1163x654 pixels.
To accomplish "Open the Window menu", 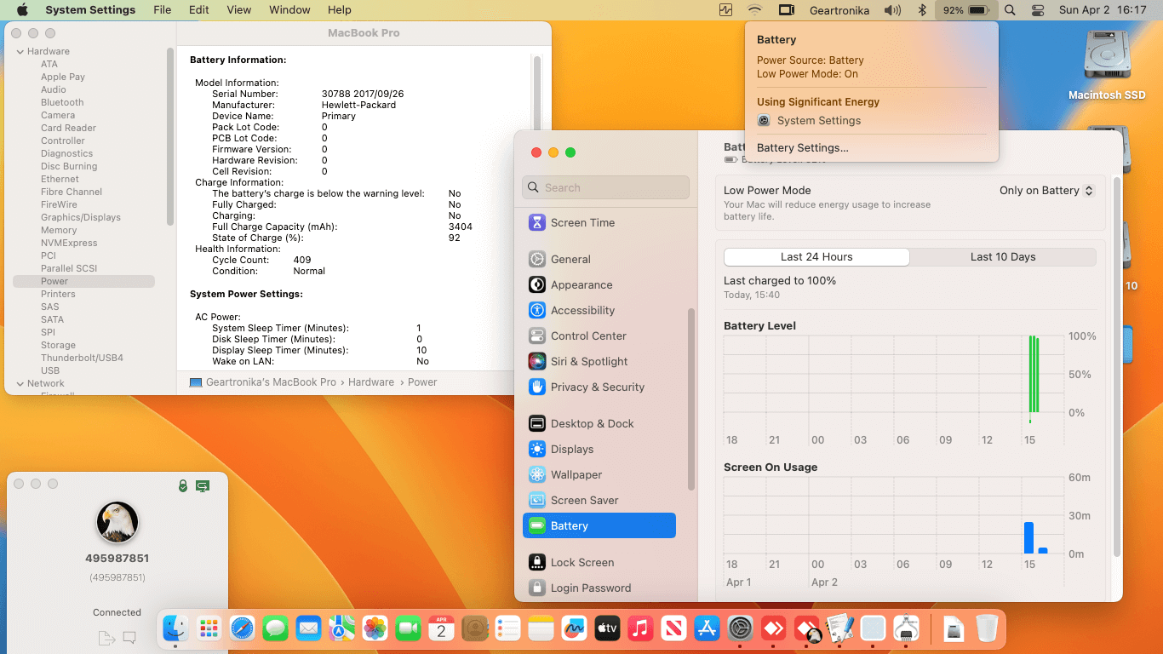I will 289,10.
